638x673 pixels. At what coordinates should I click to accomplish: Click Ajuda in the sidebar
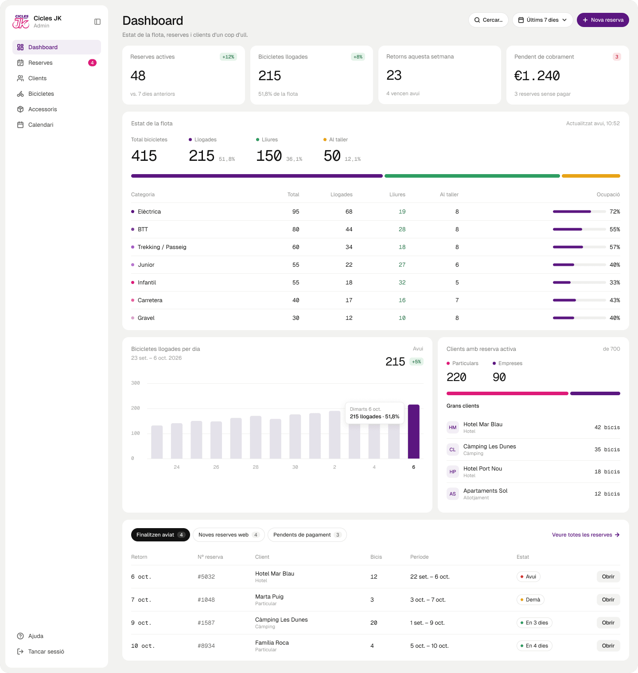(57, 636)
